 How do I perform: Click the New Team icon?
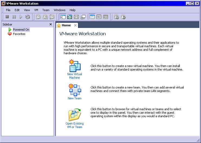tap(74, 90)
